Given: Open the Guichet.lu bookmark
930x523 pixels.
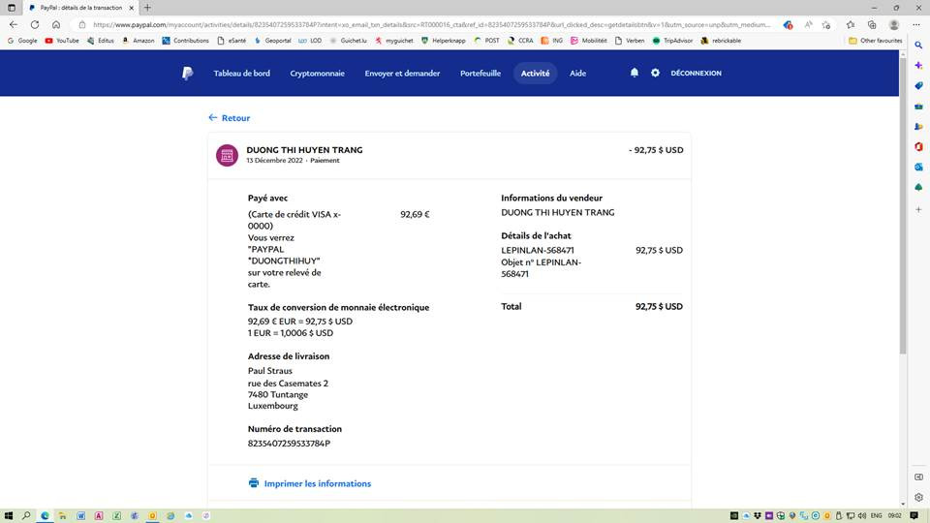Looking at the screenshot, I should [348, 41].
